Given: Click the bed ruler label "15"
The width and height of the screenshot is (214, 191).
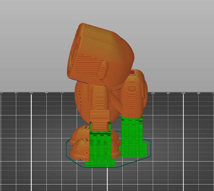Looking at the screenshot, I should click(x=183, y=93).
